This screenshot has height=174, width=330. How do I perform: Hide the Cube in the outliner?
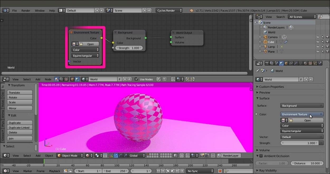318,42
